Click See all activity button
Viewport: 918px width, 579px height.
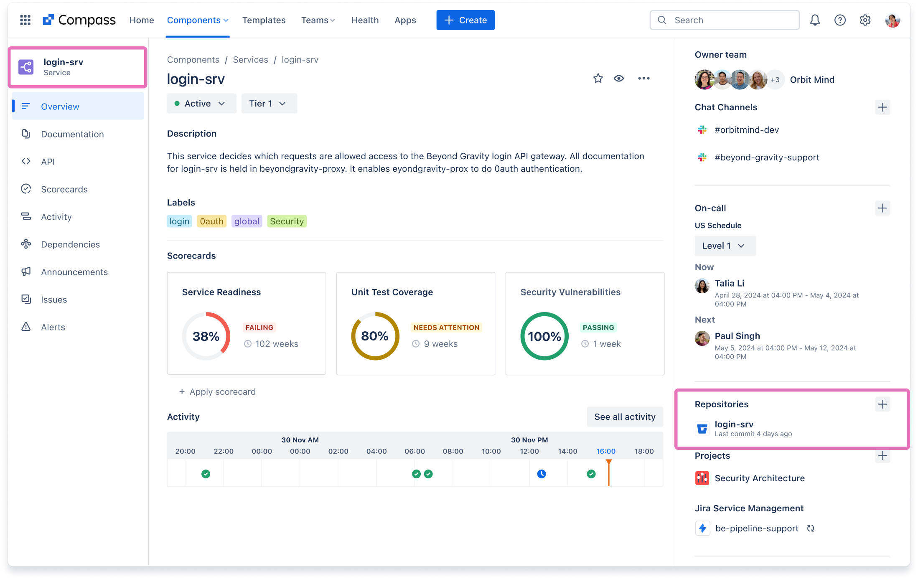pos(625,417)
